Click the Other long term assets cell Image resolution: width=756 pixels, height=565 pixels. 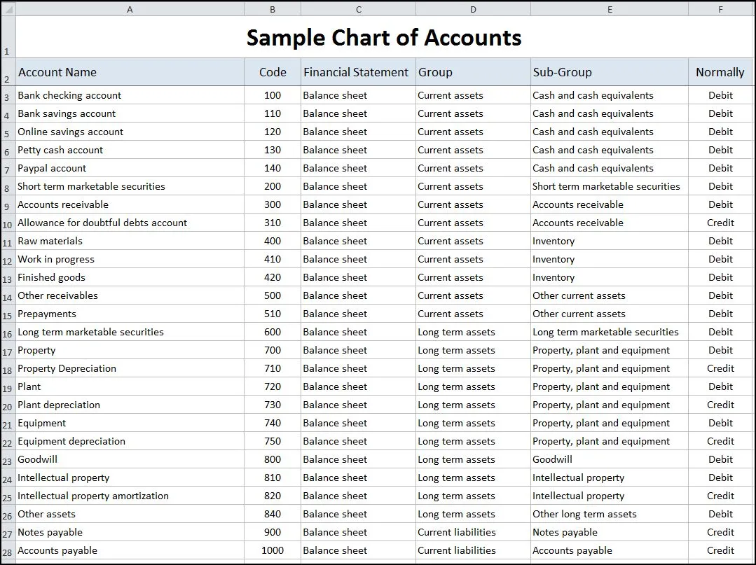click(x=609, y=514)
